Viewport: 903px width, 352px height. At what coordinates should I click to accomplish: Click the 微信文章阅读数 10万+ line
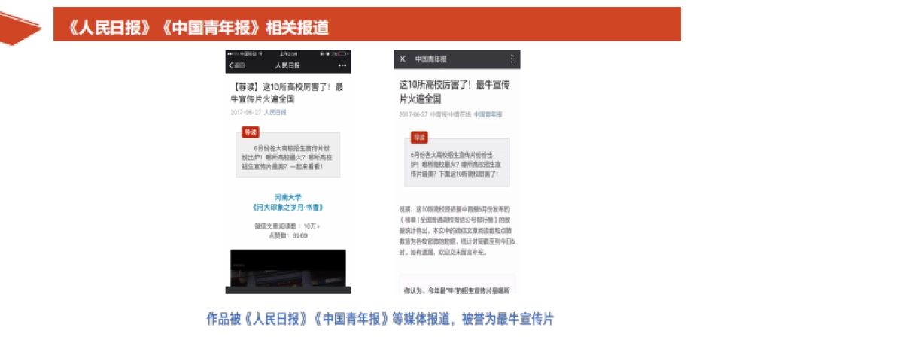tap(288, 226)
